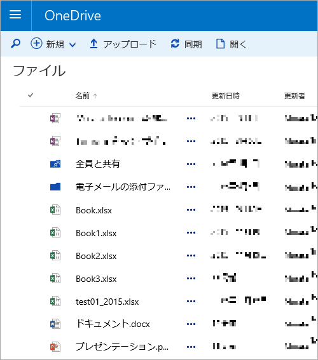Click the アップロード label
The height and width of the screenshot is (360, 318).
pos(130,44)
